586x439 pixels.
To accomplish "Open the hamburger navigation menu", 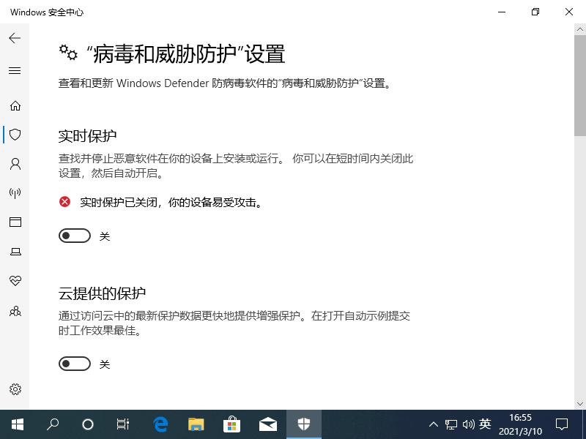I will click(15, 71).
